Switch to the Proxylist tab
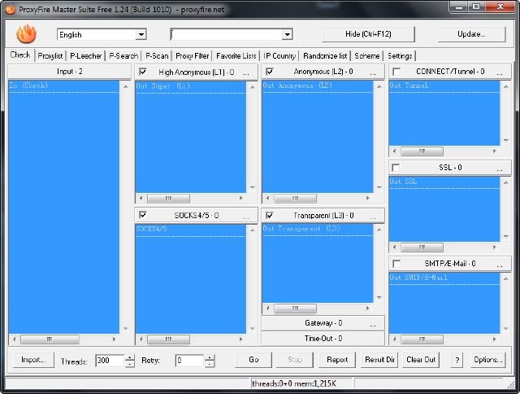This screenshot has height=394, width=520. click(50, 56)
